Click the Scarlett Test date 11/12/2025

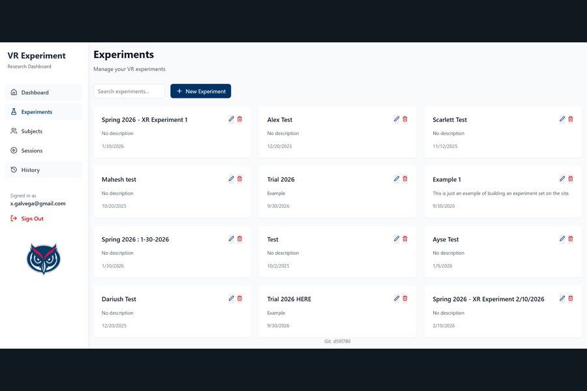pyautogui.click(x=445, y=146)
